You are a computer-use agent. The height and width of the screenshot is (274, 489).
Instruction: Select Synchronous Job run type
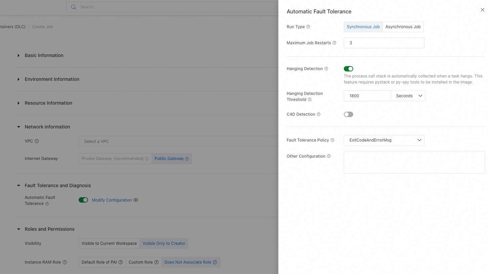[x=363, y=27]
